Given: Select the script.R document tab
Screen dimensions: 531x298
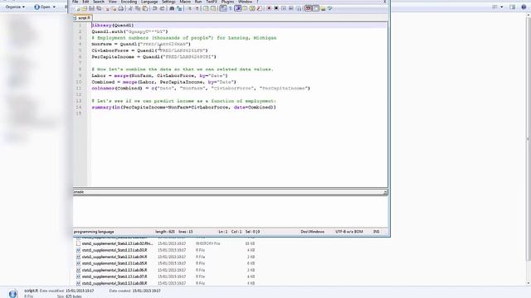Looking at the screenshot, I should point(83,18).
